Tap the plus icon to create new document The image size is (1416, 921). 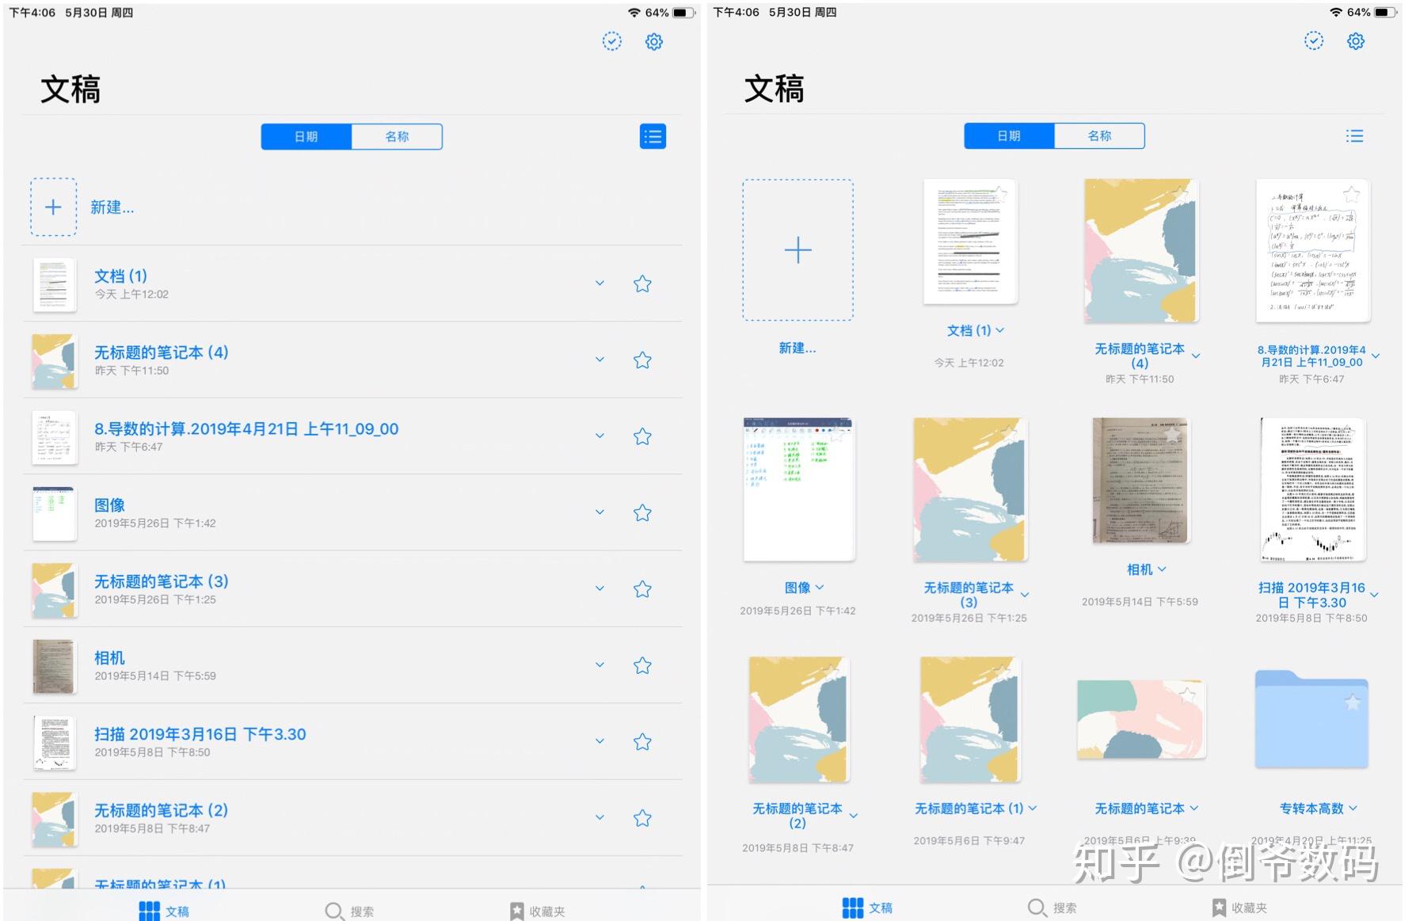[x=52, y=207]
